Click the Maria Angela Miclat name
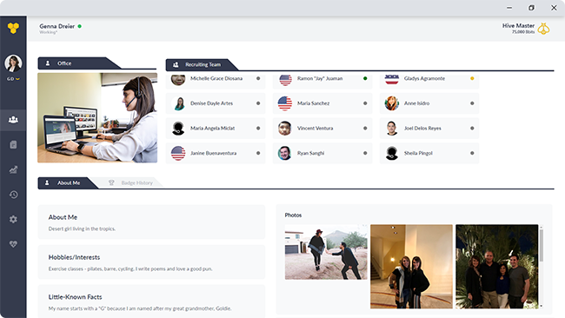This screenshot has height=318, width=565. (x=213, y=129)
